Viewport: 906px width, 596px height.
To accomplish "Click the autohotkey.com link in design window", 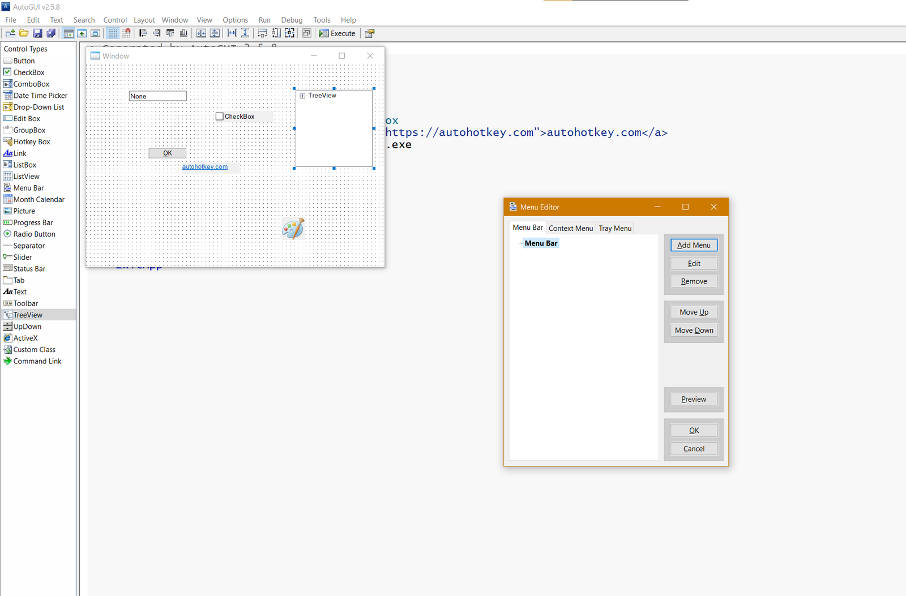I will pos(205,166).
